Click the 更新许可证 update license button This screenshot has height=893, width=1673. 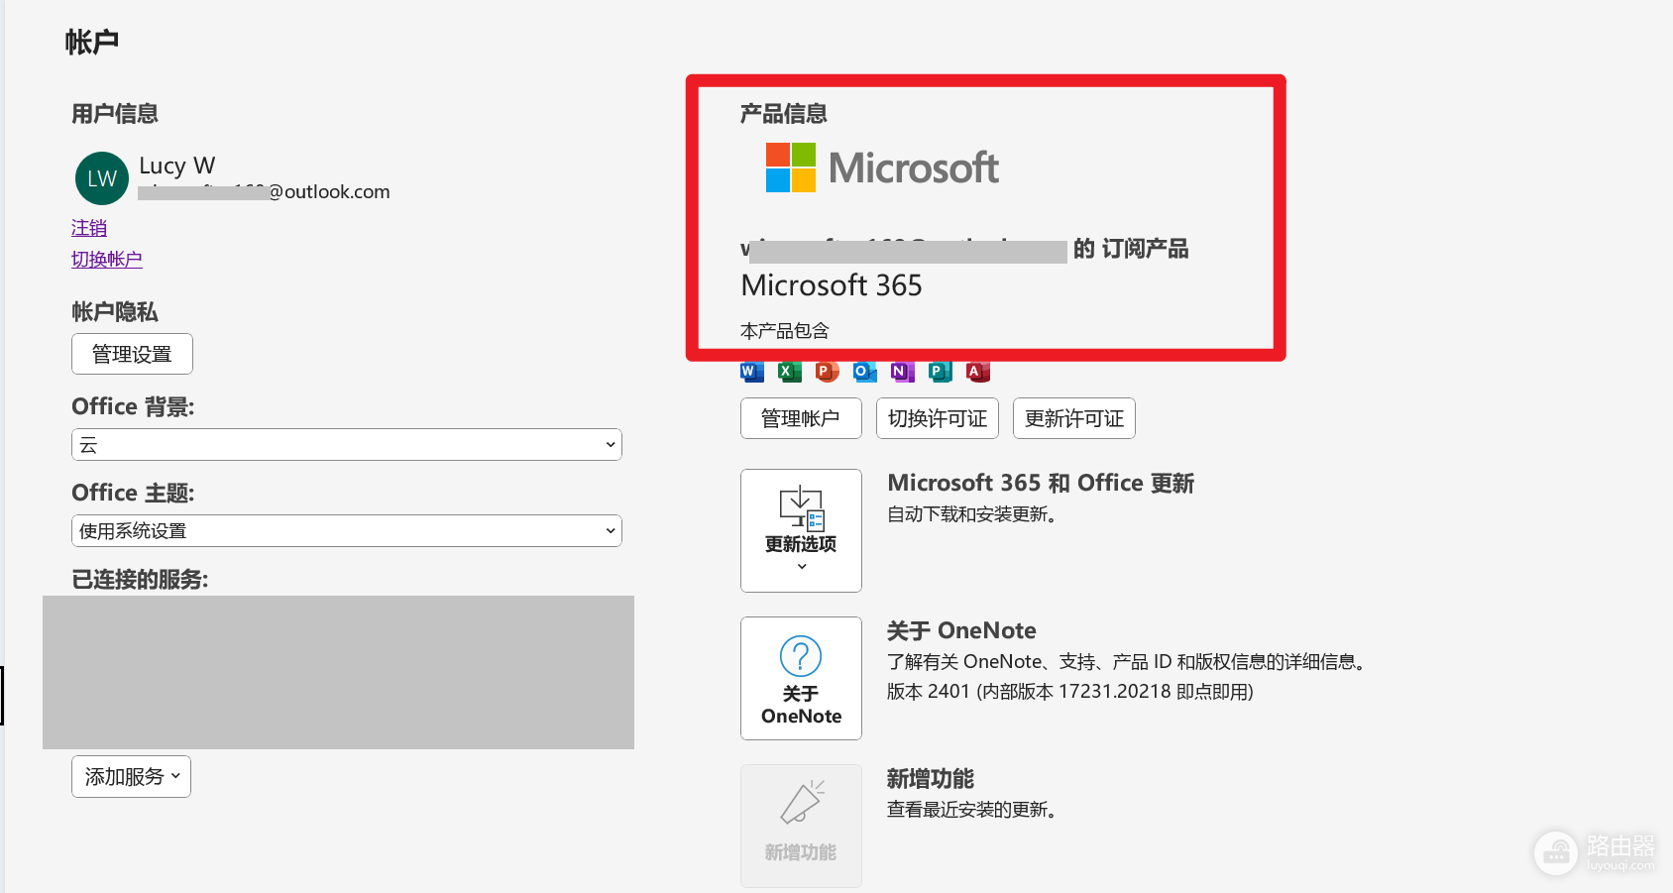(x=1074, y=418)
